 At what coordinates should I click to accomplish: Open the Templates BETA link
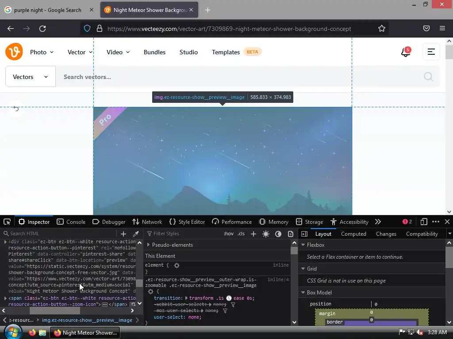pos(237,52)
